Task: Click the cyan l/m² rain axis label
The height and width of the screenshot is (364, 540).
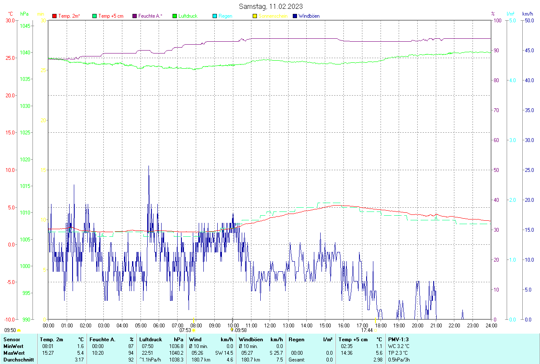Action: pos(510,14)
